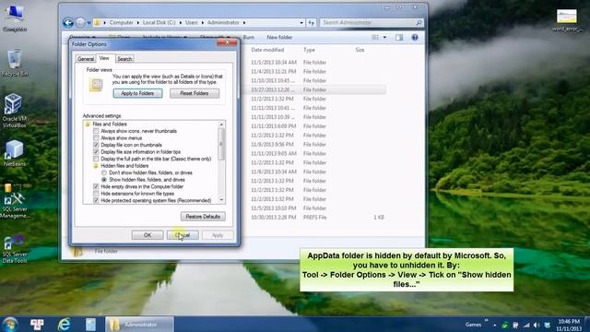This screenshot has width=590, height=332.
Task: Check Display the full path in title bar
Action: (96, 159)
